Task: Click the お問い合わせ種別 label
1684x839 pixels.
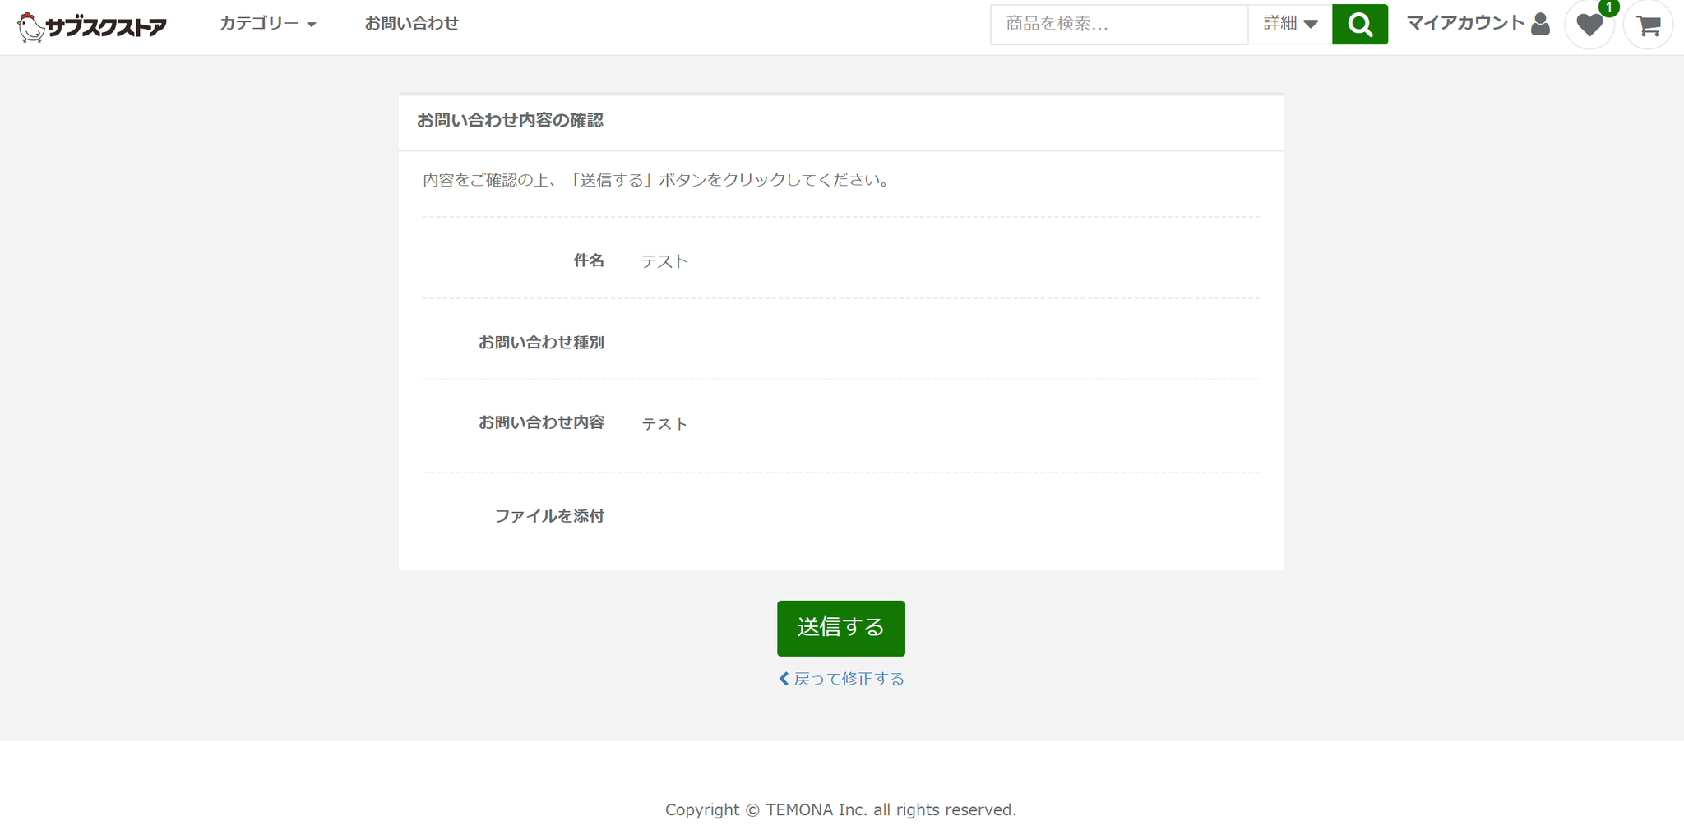Action: pyautogui.click(x=541, y=342)
